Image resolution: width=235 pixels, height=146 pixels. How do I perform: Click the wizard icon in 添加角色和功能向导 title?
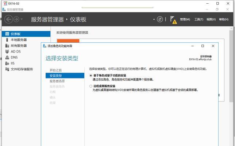point(45,46)
